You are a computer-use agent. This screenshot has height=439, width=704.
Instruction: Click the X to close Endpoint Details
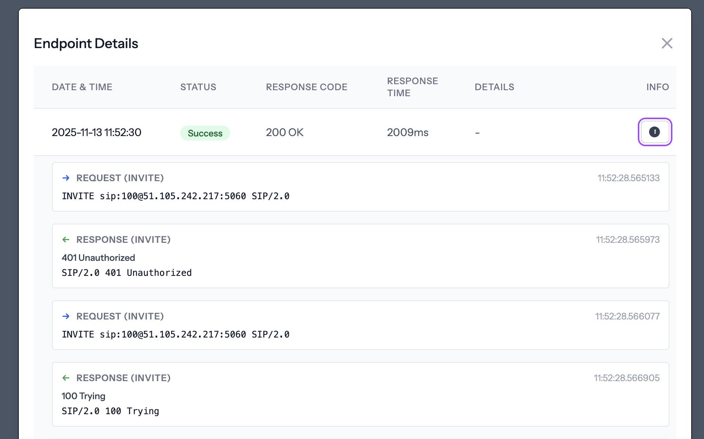pyautogui.click(x=667, y=43)
